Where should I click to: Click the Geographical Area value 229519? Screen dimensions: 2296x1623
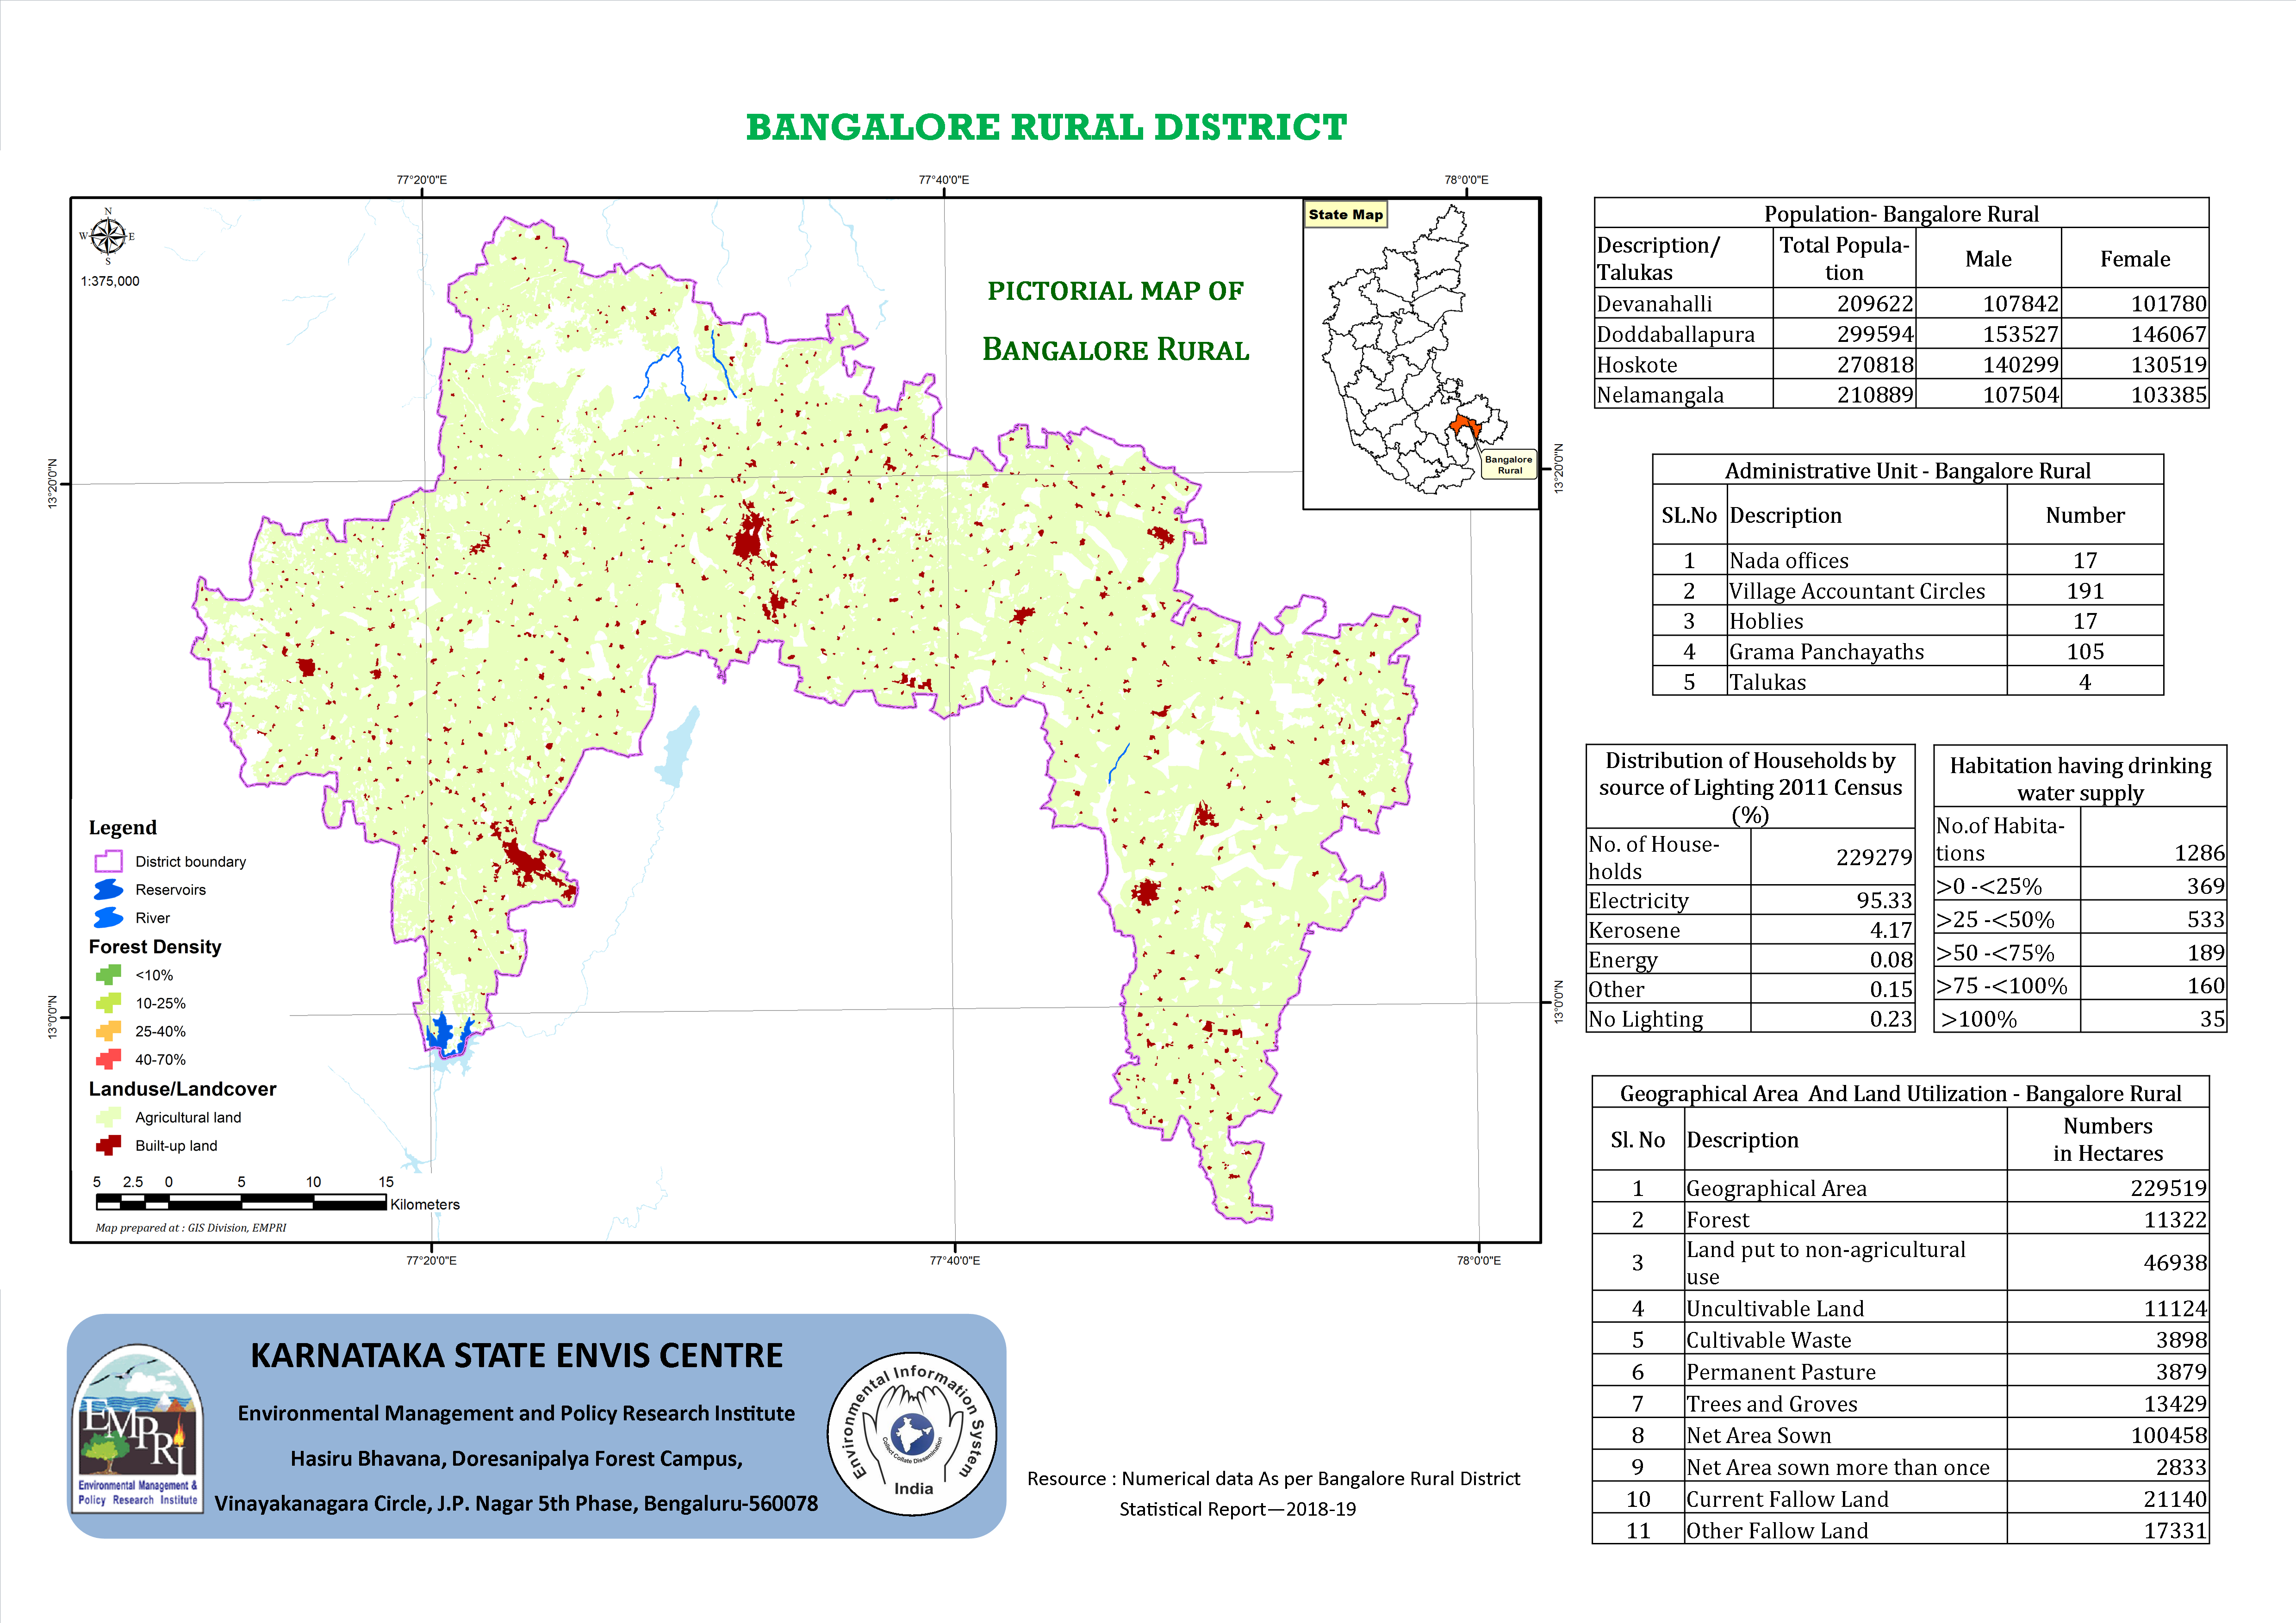tap(2168, 1187)
